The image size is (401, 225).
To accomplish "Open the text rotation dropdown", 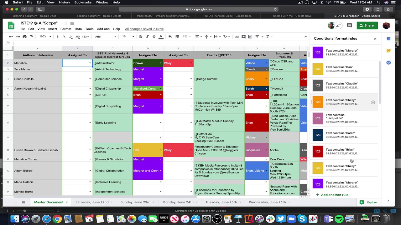I will point(226,37).
